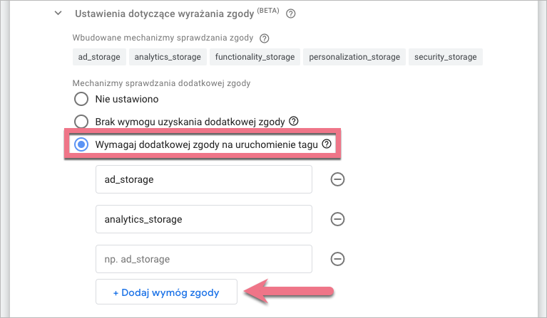Click the personalization_storage chip
This screenshot has width=547, height=318.
coord(354,57)
